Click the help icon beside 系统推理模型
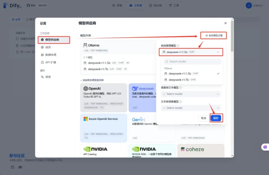This screenshot has width=269, height=175. point(178,46)
